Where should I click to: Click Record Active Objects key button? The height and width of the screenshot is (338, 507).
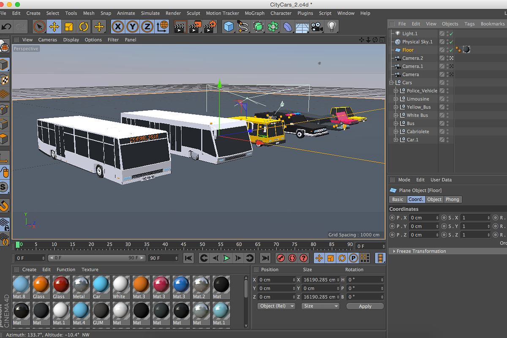(281, 258)
